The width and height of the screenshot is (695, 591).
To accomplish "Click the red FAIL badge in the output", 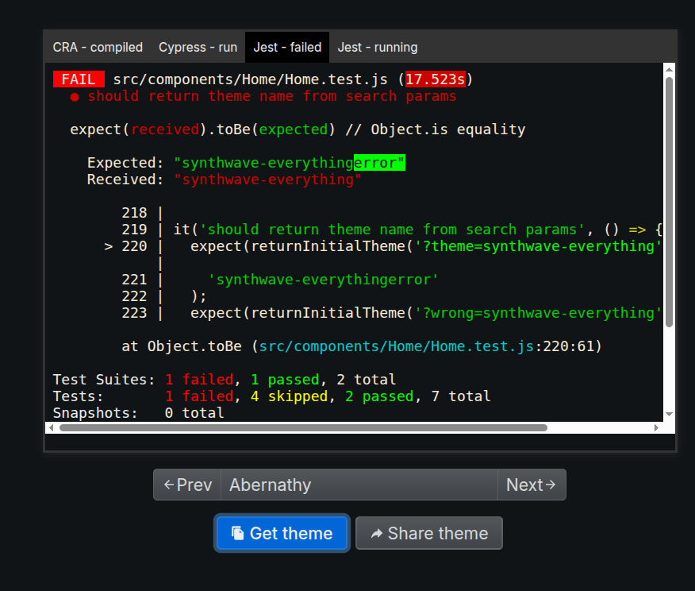I will pyautogui.click(x=79, y=79).
